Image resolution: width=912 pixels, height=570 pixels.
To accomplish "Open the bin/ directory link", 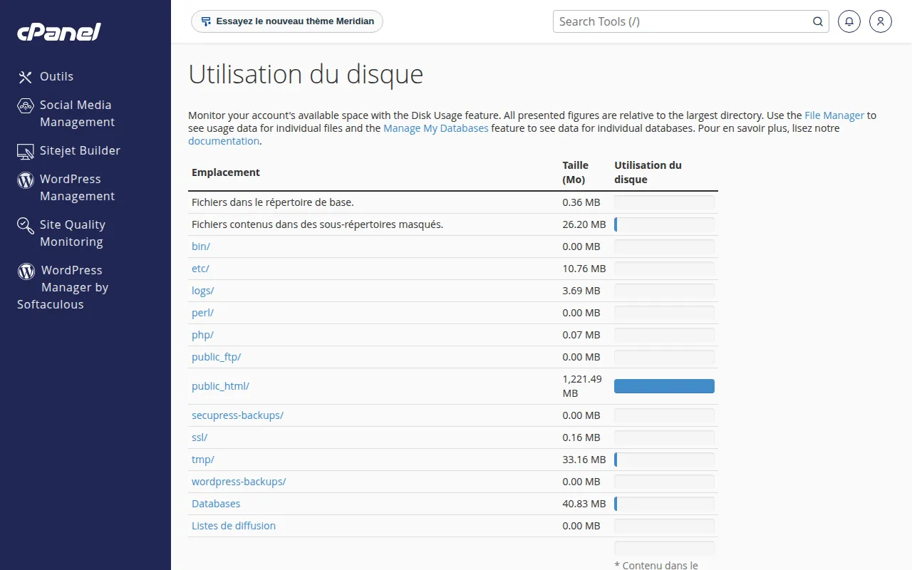I will coord(201,247).
